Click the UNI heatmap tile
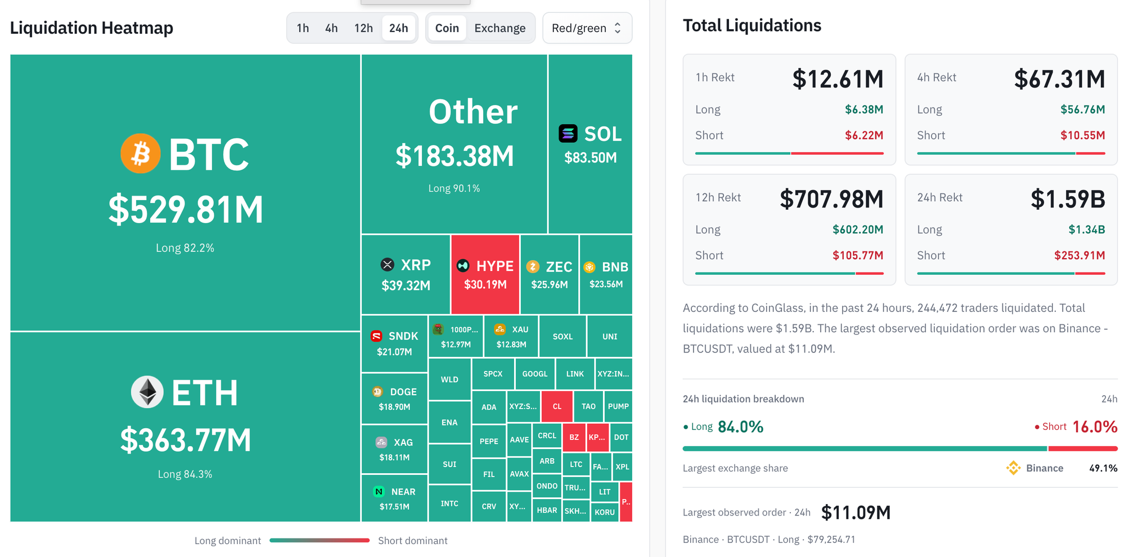Screen dimensions: 1125x557 point(610,336)
